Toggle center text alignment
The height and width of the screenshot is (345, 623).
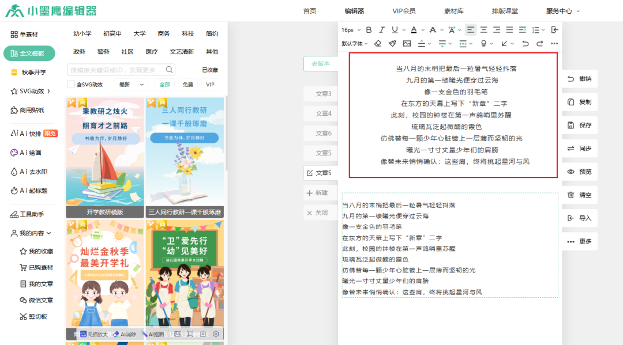(483, 29)
